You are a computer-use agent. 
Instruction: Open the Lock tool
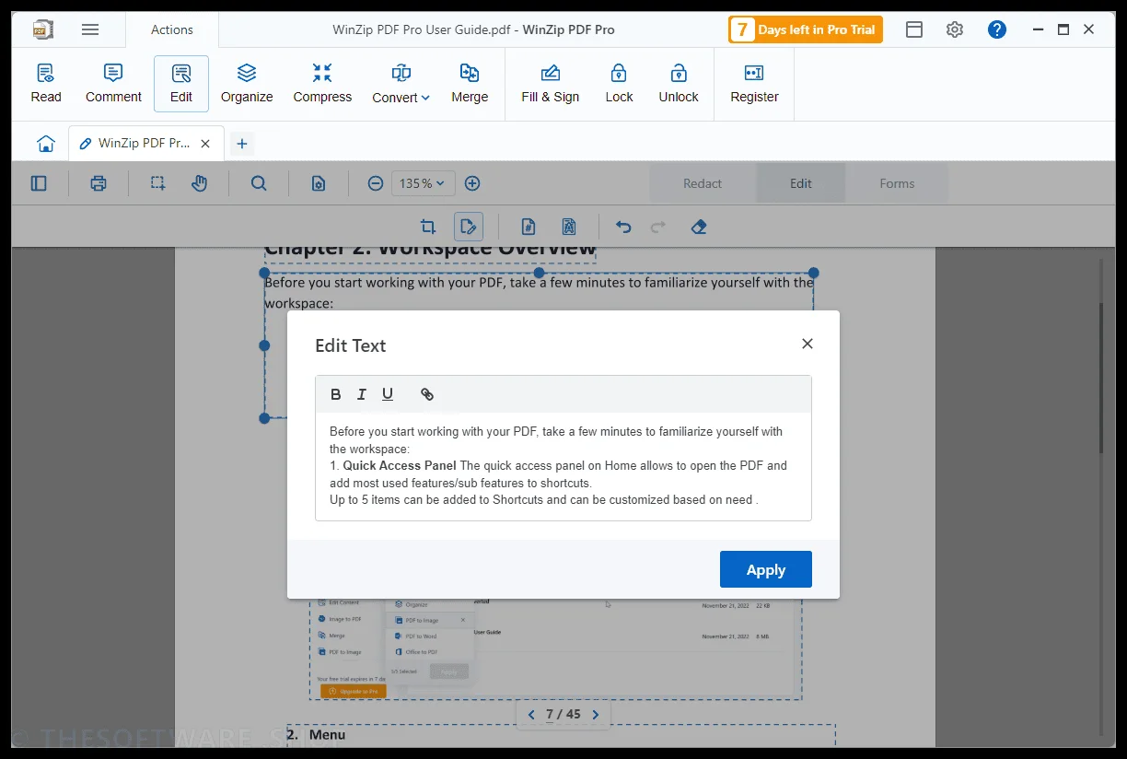(x=619, y=84)
